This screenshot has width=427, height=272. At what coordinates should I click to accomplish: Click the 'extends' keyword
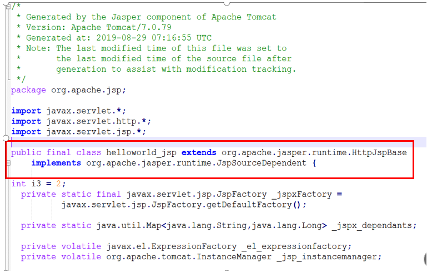click(199, 152)
